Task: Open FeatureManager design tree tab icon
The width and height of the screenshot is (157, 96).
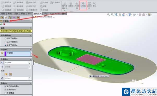Action: tap(2, 17)
